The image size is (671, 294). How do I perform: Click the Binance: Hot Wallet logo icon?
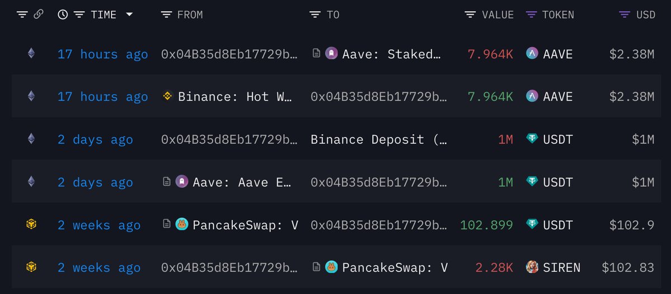tap(167, 96)
